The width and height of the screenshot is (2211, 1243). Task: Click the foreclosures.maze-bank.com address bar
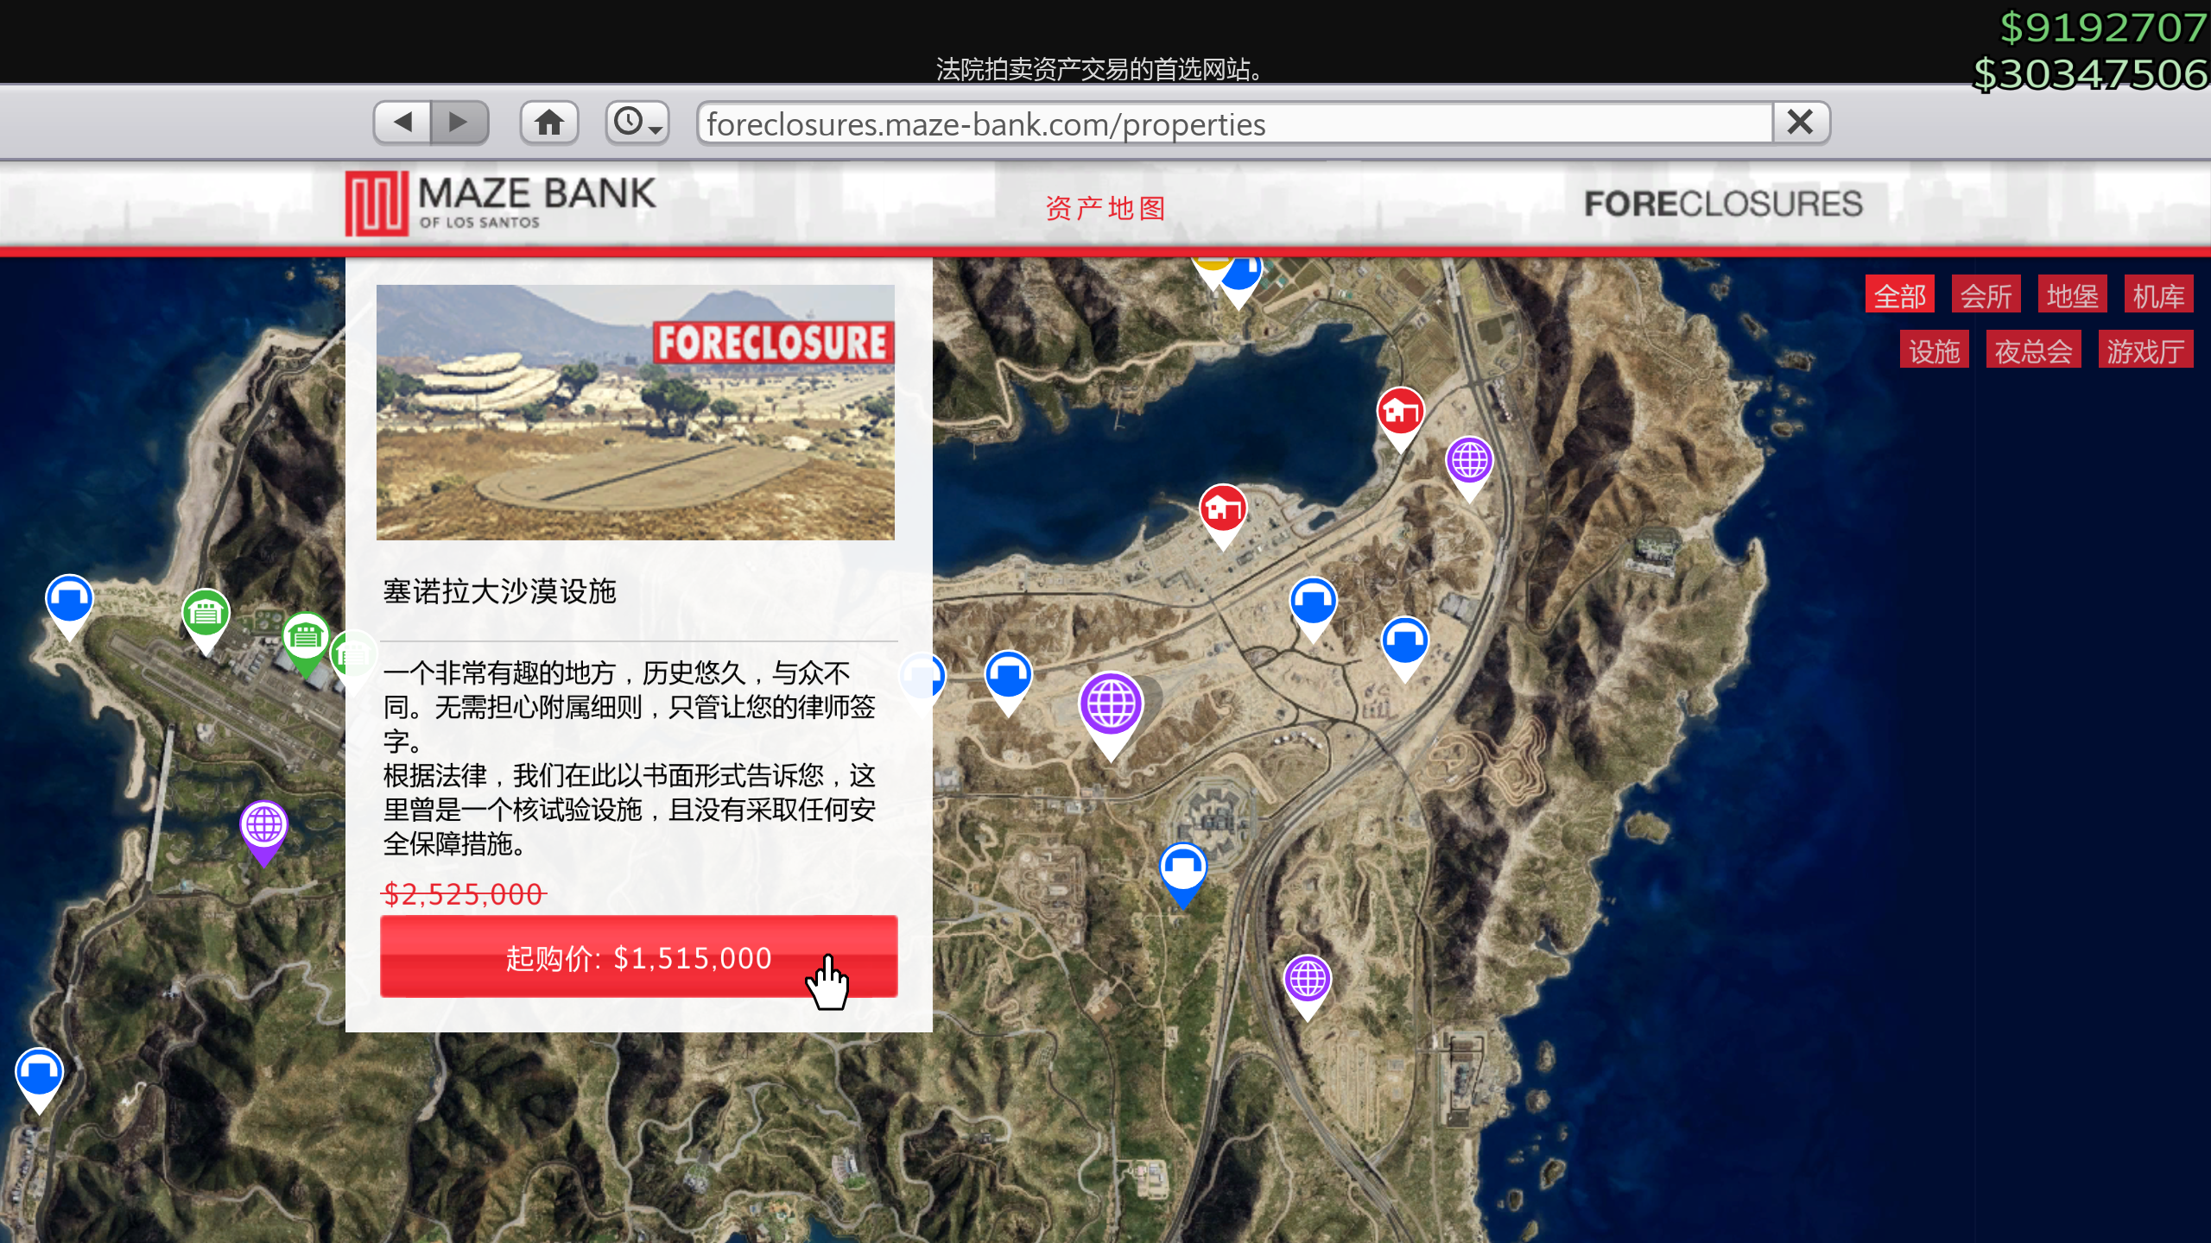(1235, 123)
